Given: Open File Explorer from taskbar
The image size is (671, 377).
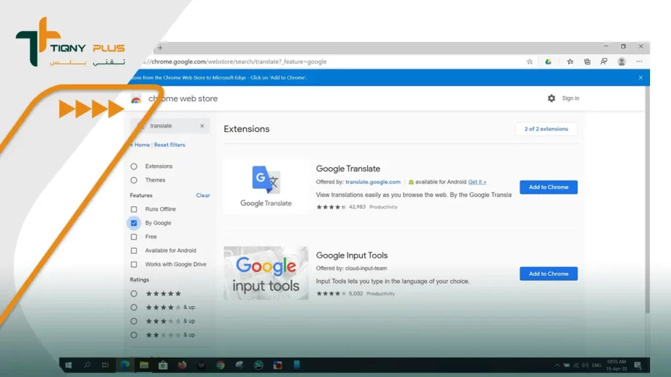Looking at the screenshot, I should (144, 365).
